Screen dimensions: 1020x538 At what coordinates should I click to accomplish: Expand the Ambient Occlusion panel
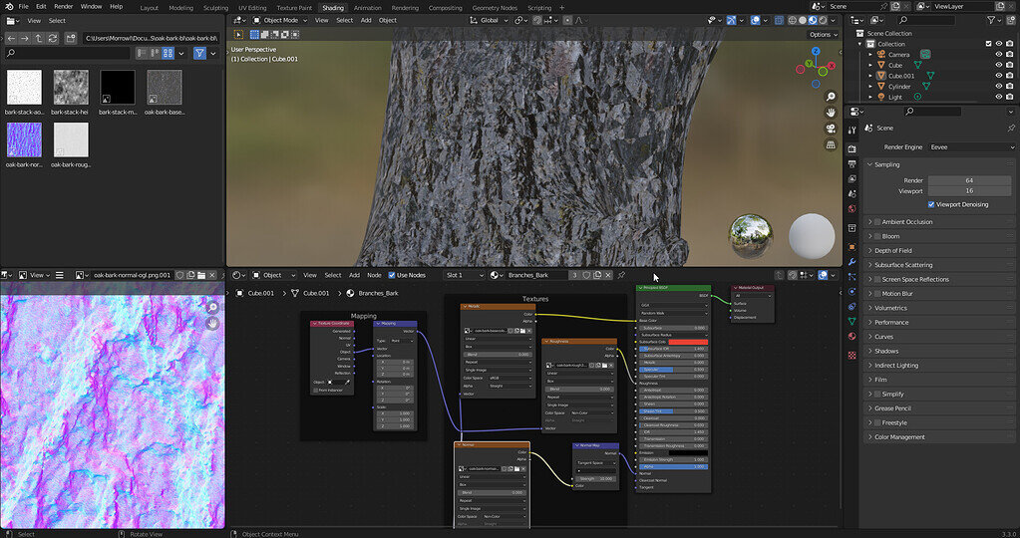tap(906, 222)
